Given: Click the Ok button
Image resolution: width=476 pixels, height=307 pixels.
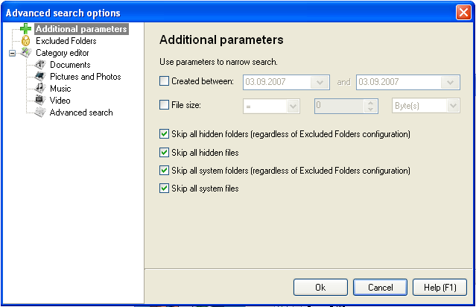Looking at the screenshot, I should [x=320, y=288].
